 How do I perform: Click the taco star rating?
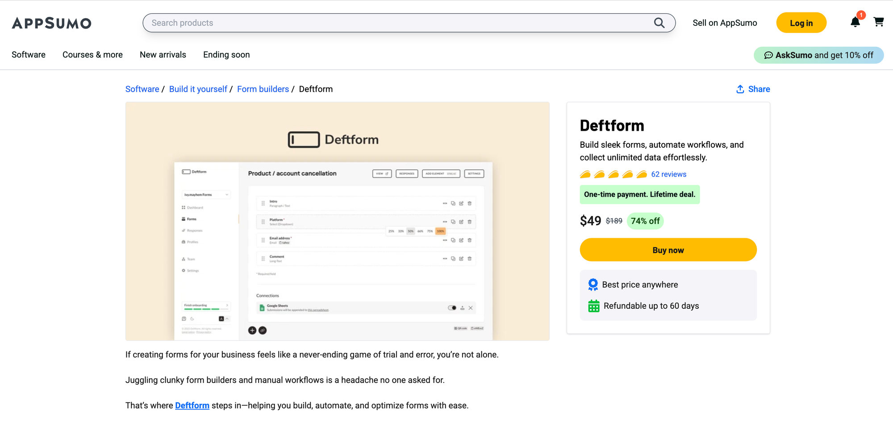pos(613,174)
